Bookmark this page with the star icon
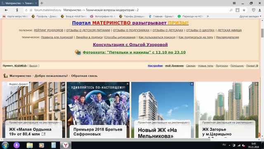The width and height of the screenshot is (264, 149). 244,10
